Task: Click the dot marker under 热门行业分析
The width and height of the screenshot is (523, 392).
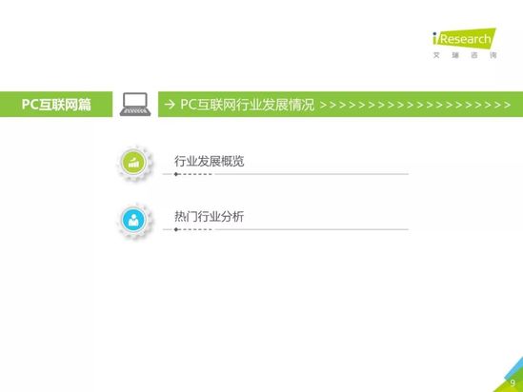Action: coord(176,229)
